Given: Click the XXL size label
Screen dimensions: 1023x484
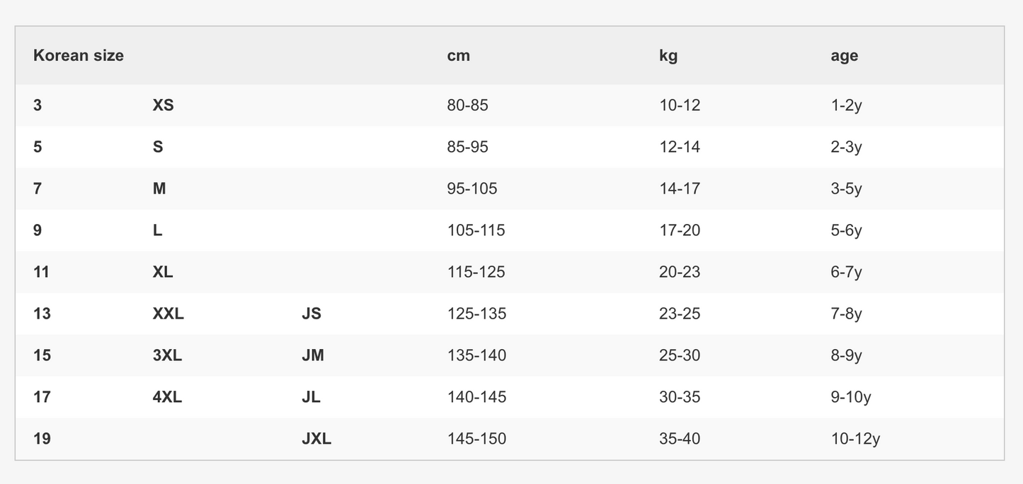Looking at the screenshot, I should [168, 314].
